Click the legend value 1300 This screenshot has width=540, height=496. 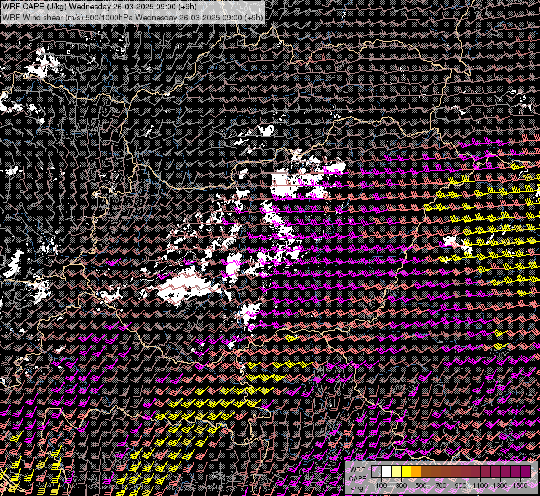(500, 486)
